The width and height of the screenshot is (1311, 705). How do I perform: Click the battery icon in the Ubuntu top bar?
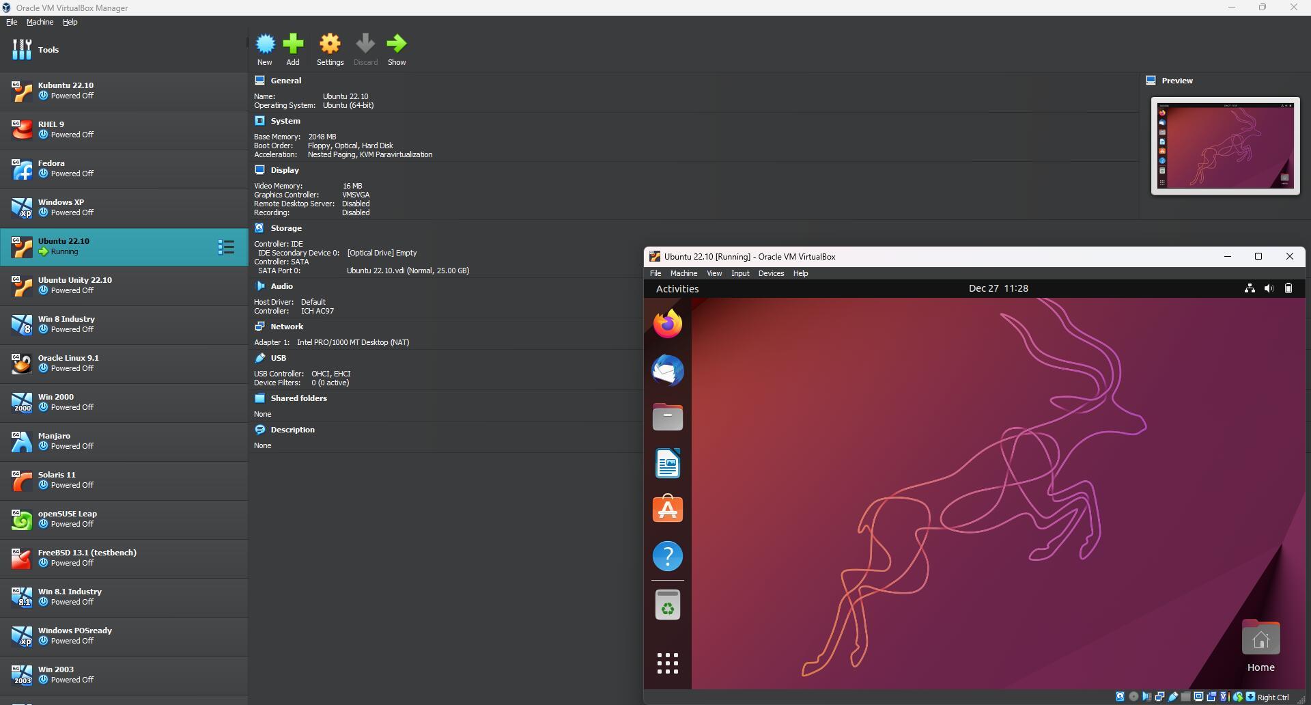click(1288, 288)
